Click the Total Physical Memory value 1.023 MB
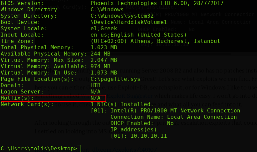The image size is (257, 152). [104, 48]
